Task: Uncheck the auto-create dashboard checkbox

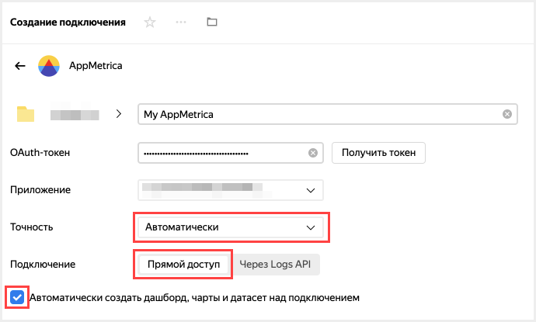Action: [17, 297]
